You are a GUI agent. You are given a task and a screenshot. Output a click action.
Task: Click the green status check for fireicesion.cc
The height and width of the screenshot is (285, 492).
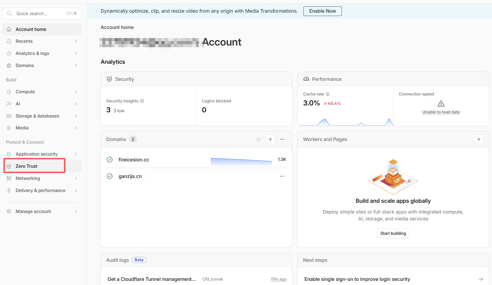(x=110, y=159)
